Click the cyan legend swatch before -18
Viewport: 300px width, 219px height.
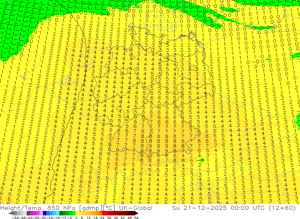click(58, 213)
